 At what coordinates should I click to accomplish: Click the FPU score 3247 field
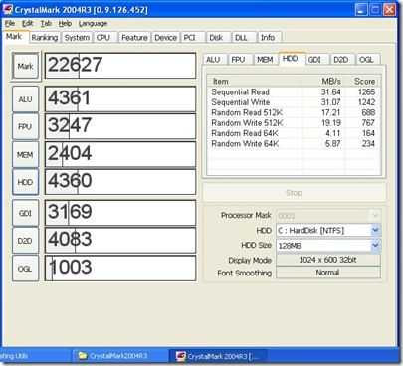click(120, 126)
